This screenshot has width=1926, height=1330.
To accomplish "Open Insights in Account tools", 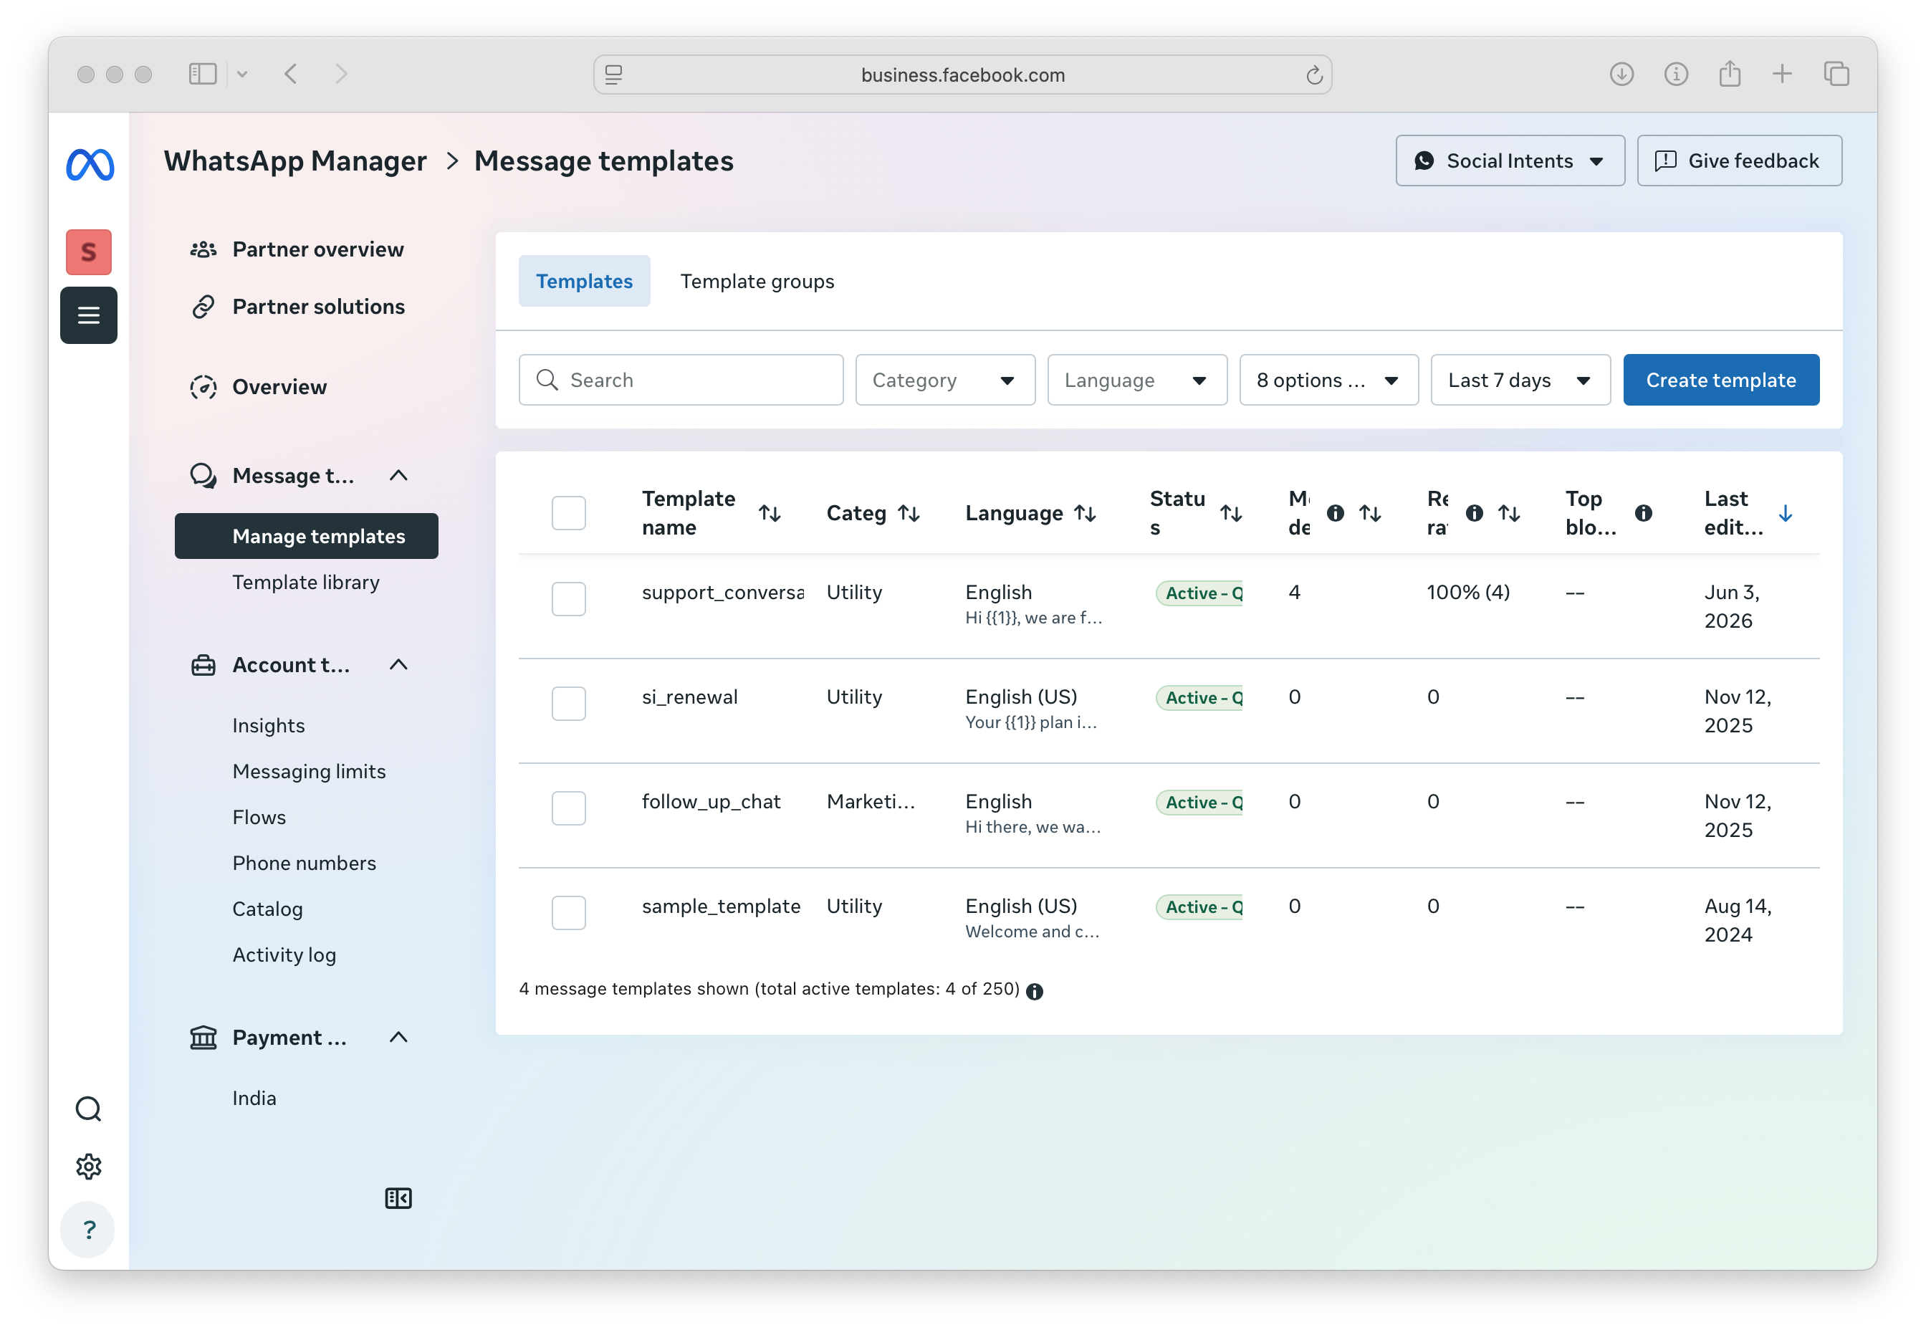I will (x=268, y=725).
